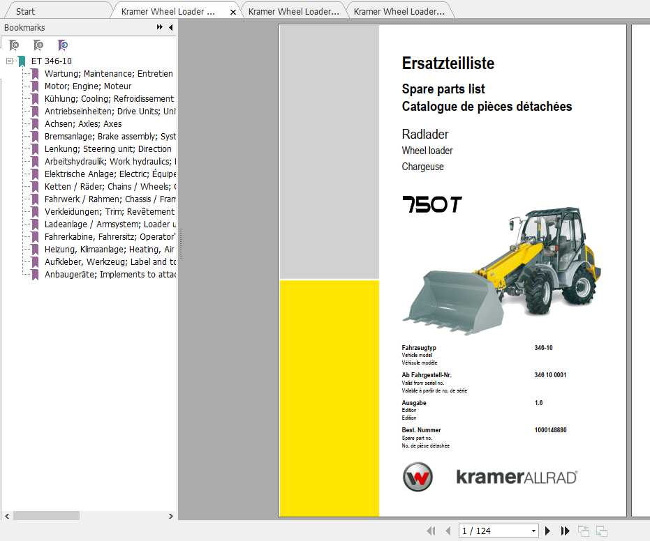
Task: Advance to the next page
Action: pos(547,531)
